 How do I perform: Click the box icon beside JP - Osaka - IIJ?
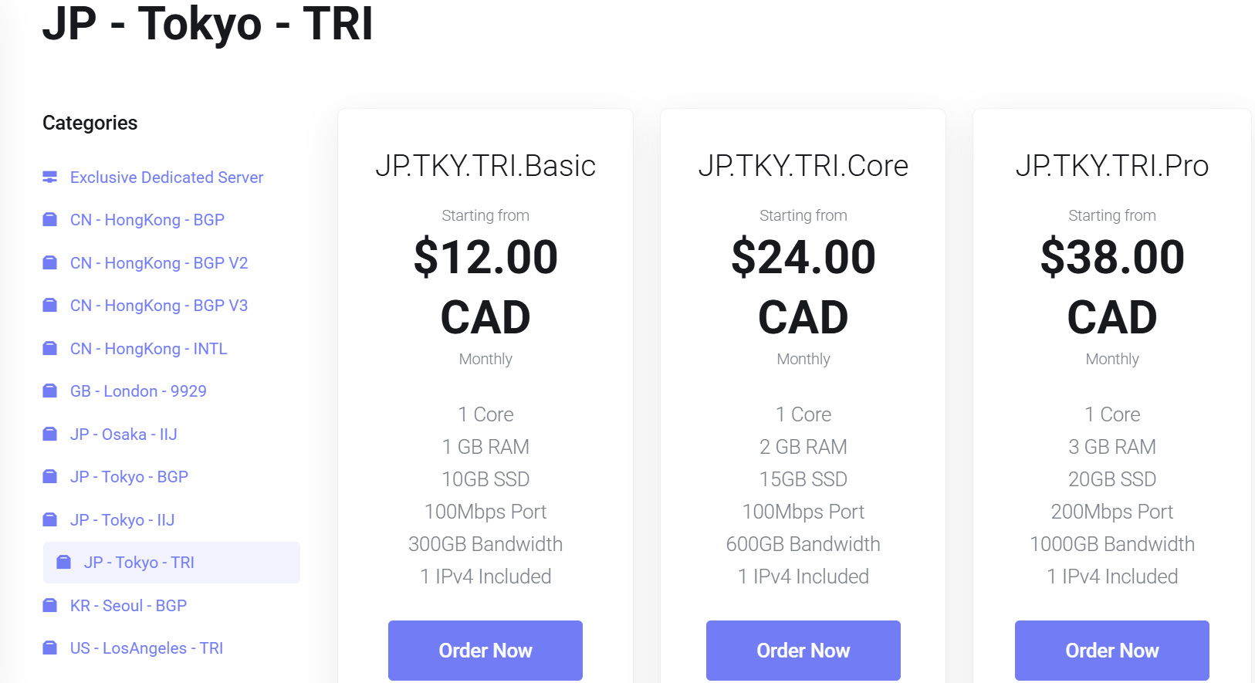(x=50, y=434)
